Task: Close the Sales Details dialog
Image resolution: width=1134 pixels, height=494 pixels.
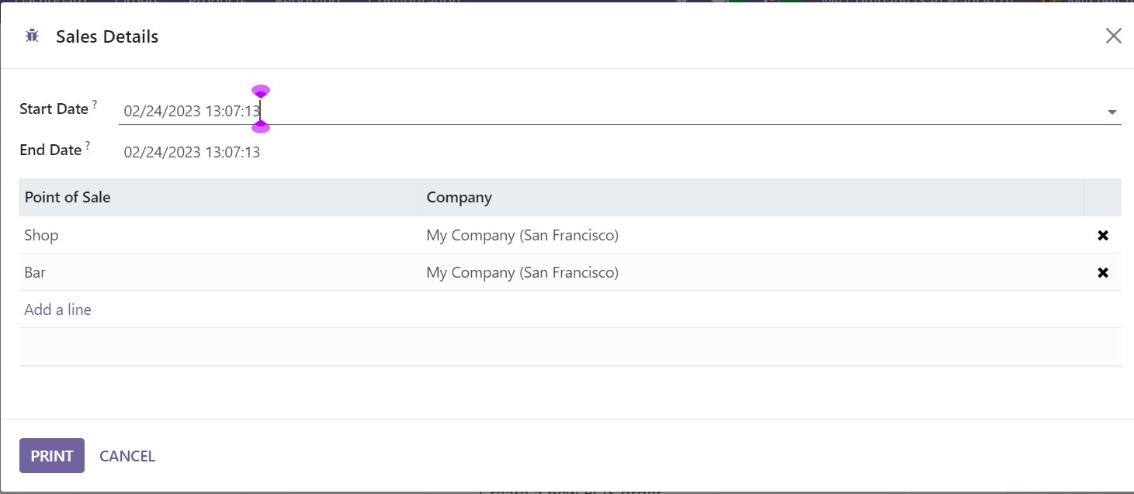Action: [x=1113, y=36]
